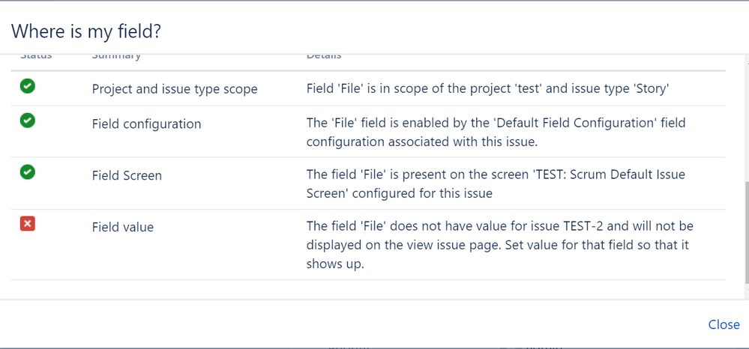Select the 'Field configuration' summary text
The image size is (749, 349).
pyautogui.click(x=147, y=124)
